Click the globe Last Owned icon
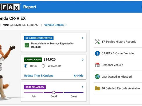This screenshot has width=142, height=106. [x=97, y=77]
